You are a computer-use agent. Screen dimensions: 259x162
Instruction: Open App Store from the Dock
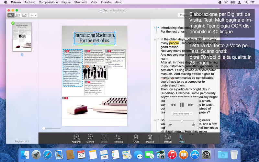coord(195,155)
